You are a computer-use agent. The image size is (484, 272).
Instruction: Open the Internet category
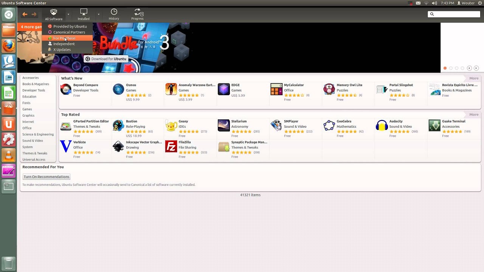pyautogui.click(x=28, y=122)
